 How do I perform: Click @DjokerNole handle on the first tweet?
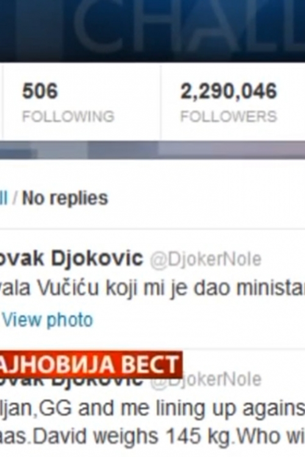pos(206,260)
